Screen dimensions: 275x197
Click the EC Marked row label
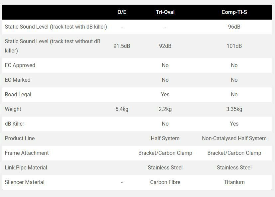pos(18,80)
